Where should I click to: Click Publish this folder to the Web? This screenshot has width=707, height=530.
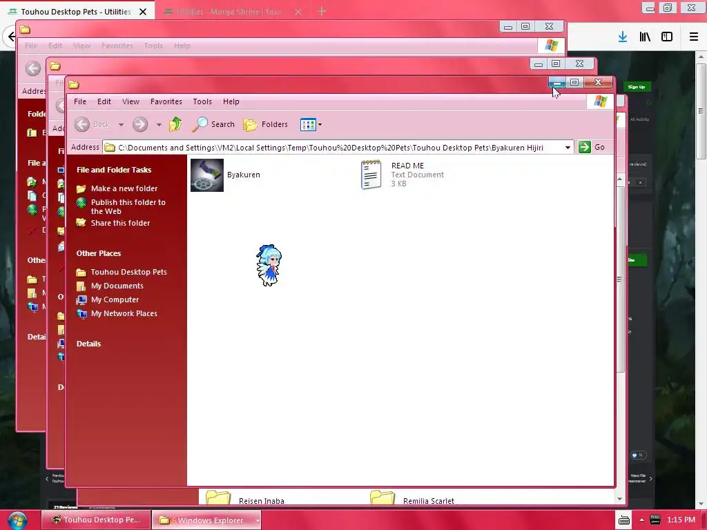(x=128, y=206)
